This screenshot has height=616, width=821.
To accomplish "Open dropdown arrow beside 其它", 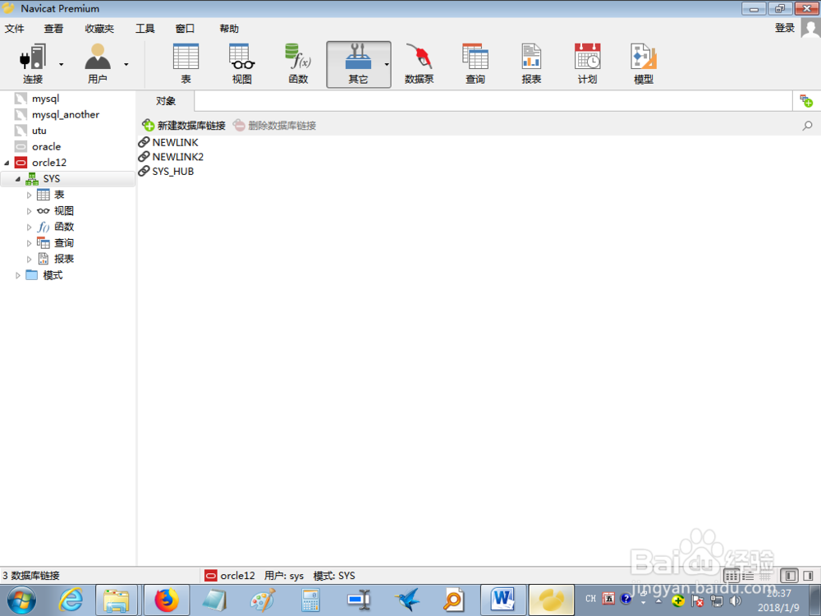I will [387, 64].
